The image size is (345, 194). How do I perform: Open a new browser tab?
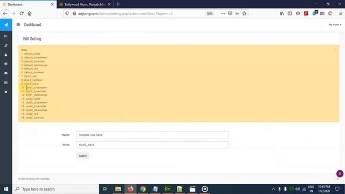[x=118, y=4]
